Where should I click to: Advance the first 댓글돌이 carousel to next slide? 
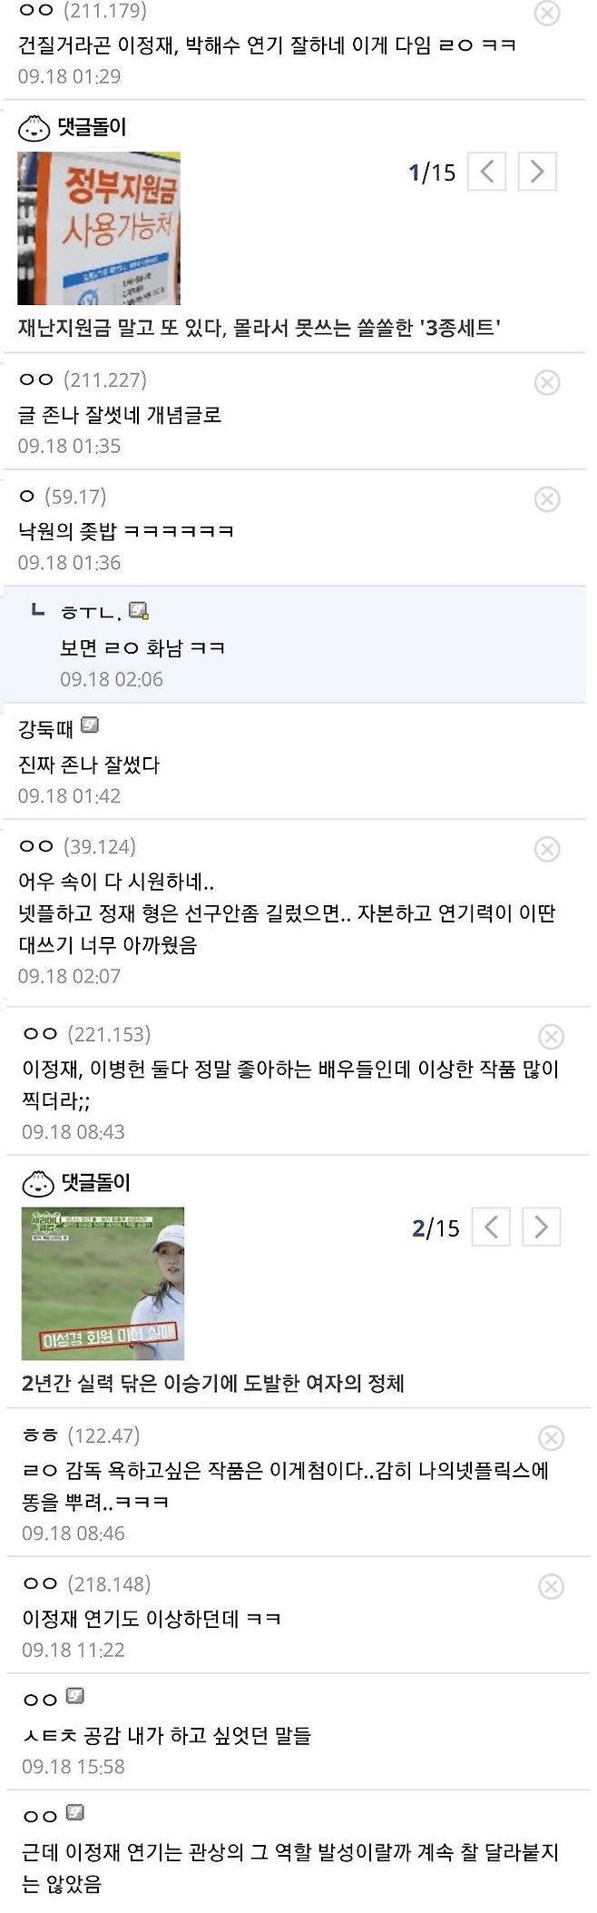(x=537, y=172)
